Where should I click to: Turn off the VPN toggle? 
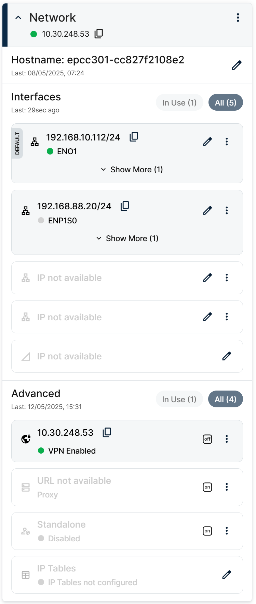pos(207,439)
